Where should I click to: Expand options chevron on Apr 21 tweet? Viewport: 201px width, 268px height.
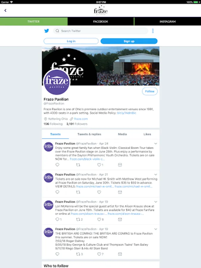[156, 174]
